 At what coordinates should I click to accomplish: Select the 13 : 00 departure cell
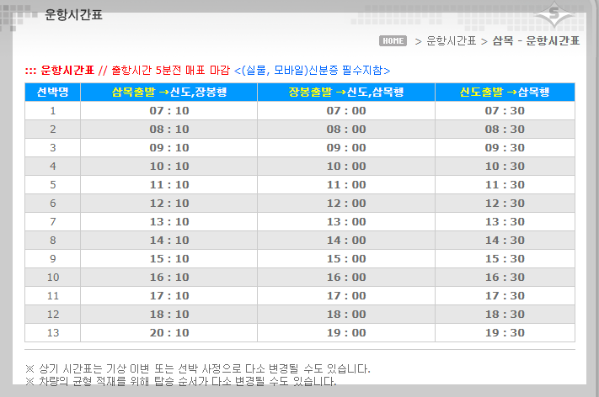(346, 221)
